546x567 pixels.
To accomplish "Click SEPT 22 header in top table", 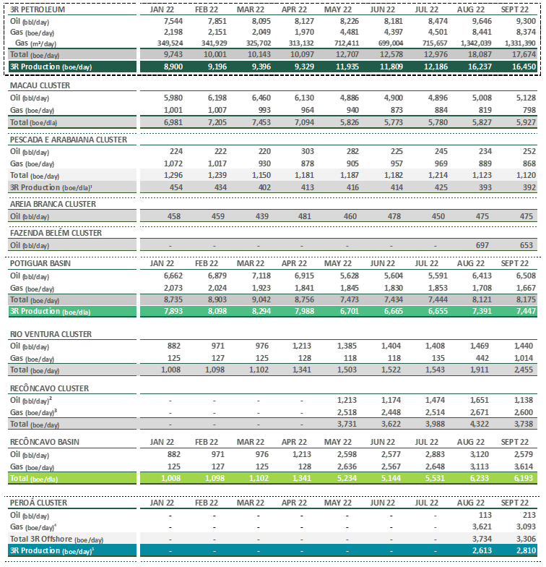I will [514, 10].
